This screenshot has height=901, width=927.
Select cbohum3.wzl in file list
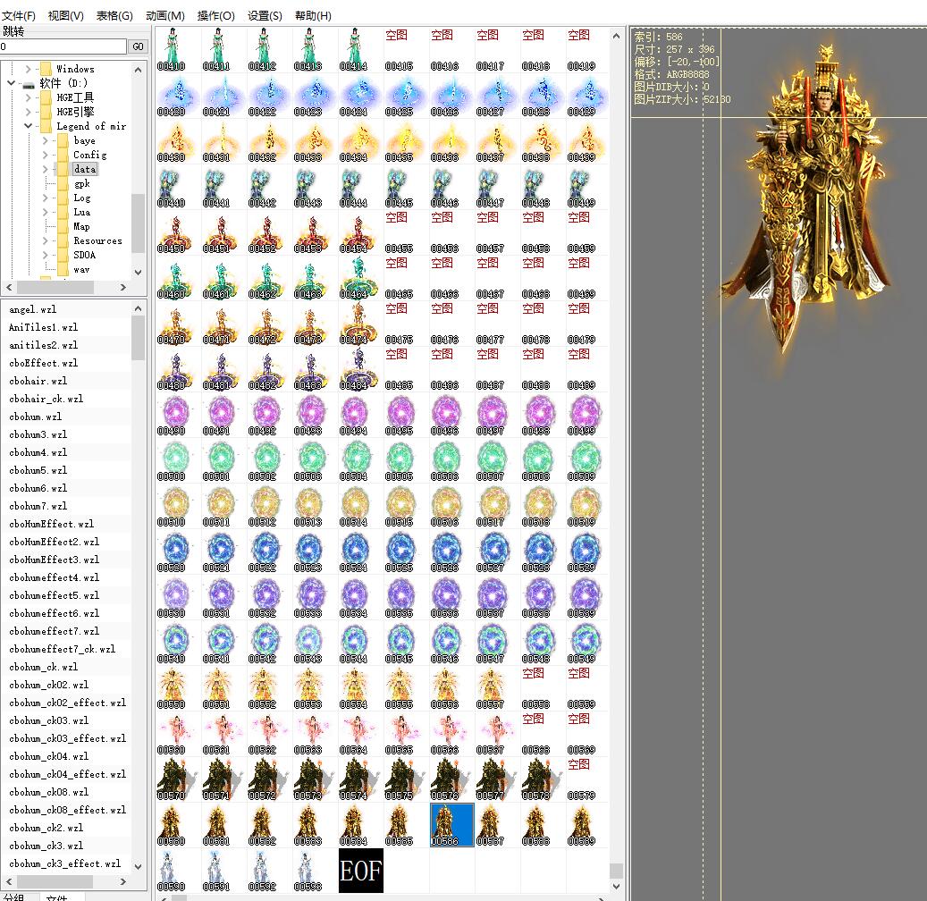click(38, 434)
